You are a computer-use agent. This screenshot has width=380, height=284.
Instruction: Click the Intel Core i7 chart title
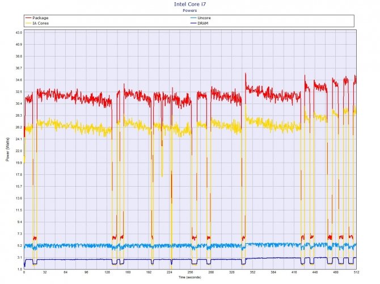(x=190, y=4)
